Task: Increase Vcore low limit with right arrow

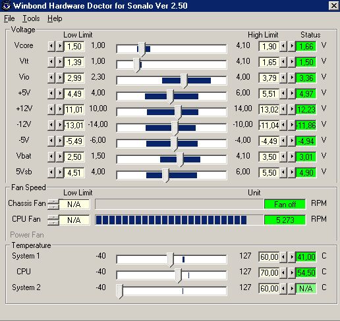Action: [x=60, y=46]
